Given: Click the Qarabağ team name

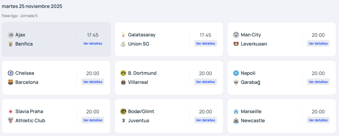Looking at the screenshot, I should click(251, 82).
